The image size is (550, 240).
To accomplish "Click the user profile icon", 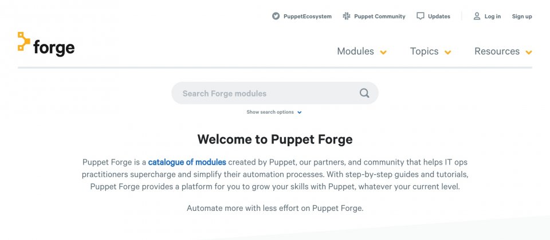I will [477, 16].
